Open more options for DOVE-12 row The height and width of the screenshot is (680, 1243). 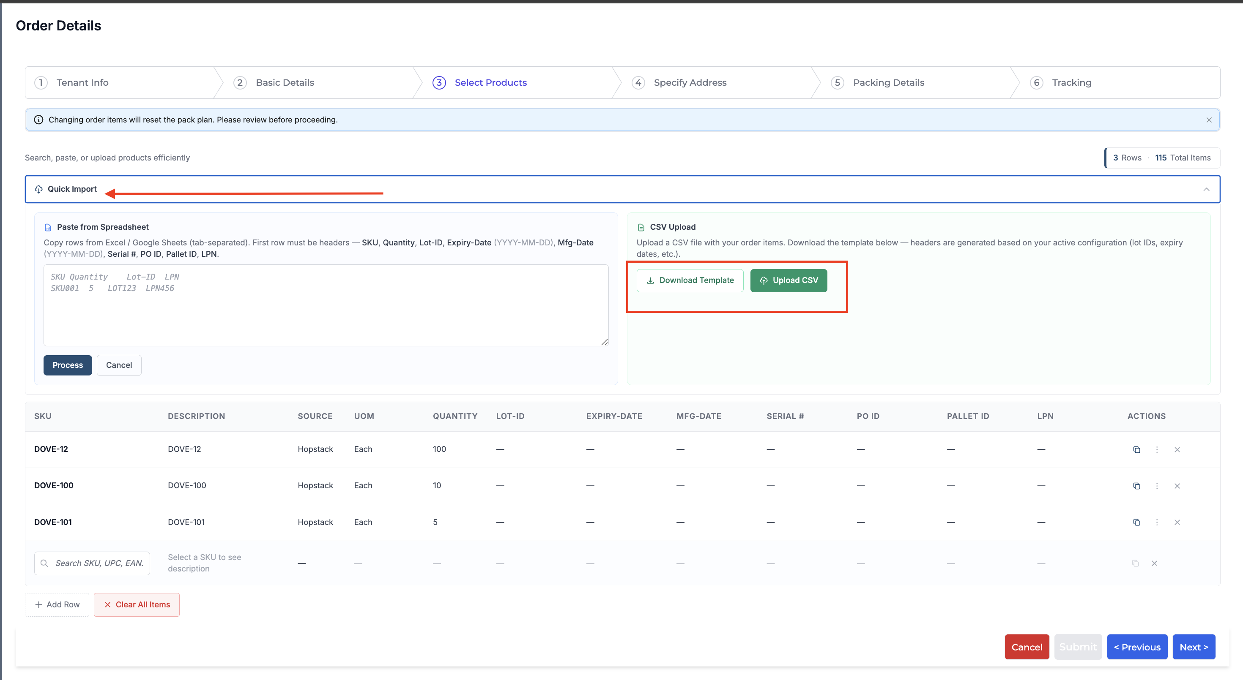(1157, 449)
